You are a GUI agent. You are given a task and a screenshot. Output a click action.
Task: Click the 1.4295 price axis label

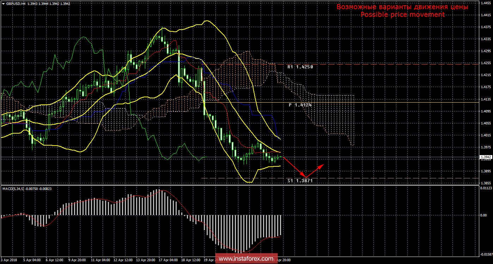pyautogui.click(x=486, y=51)
